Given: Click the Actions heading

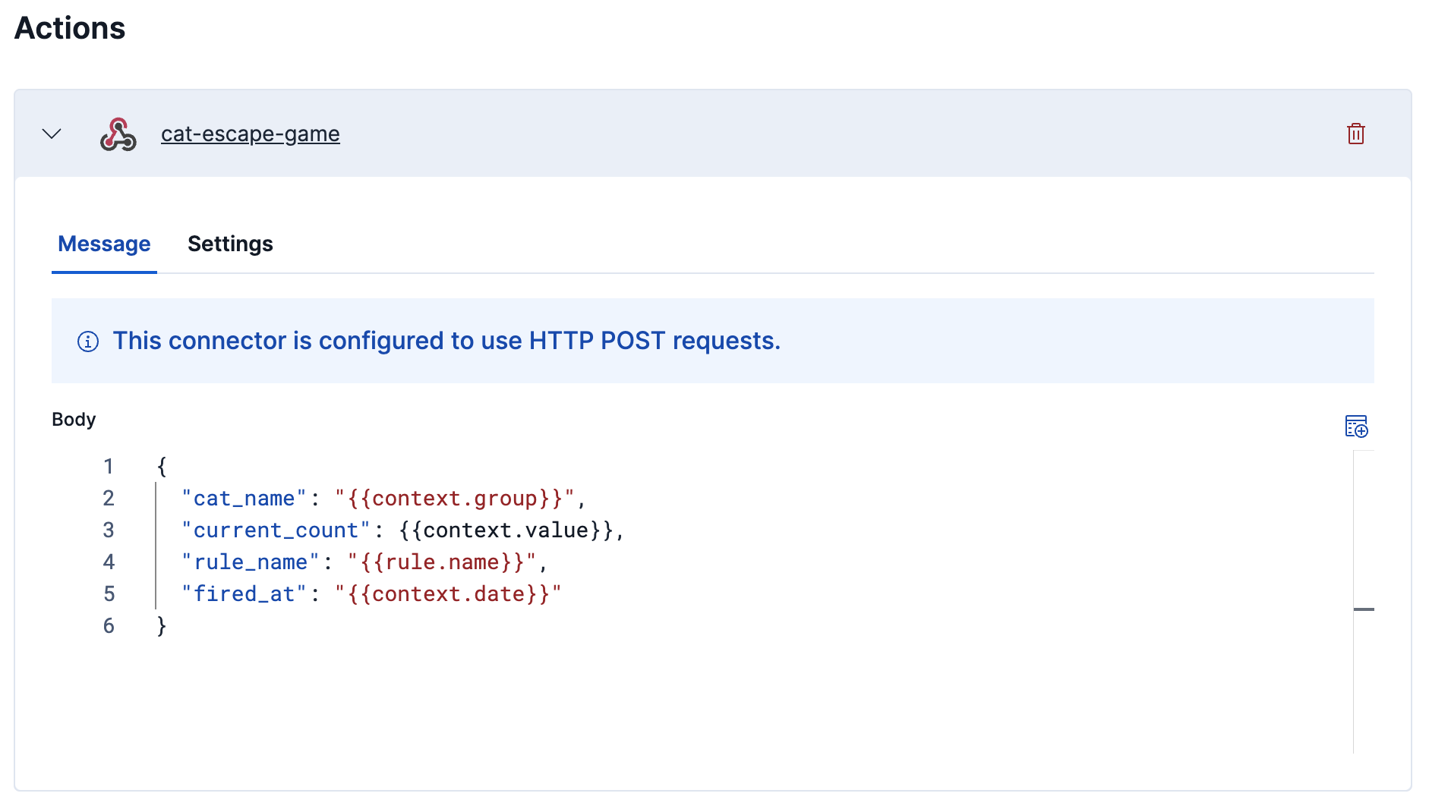Looking at the screenshot, I should 70,28.
